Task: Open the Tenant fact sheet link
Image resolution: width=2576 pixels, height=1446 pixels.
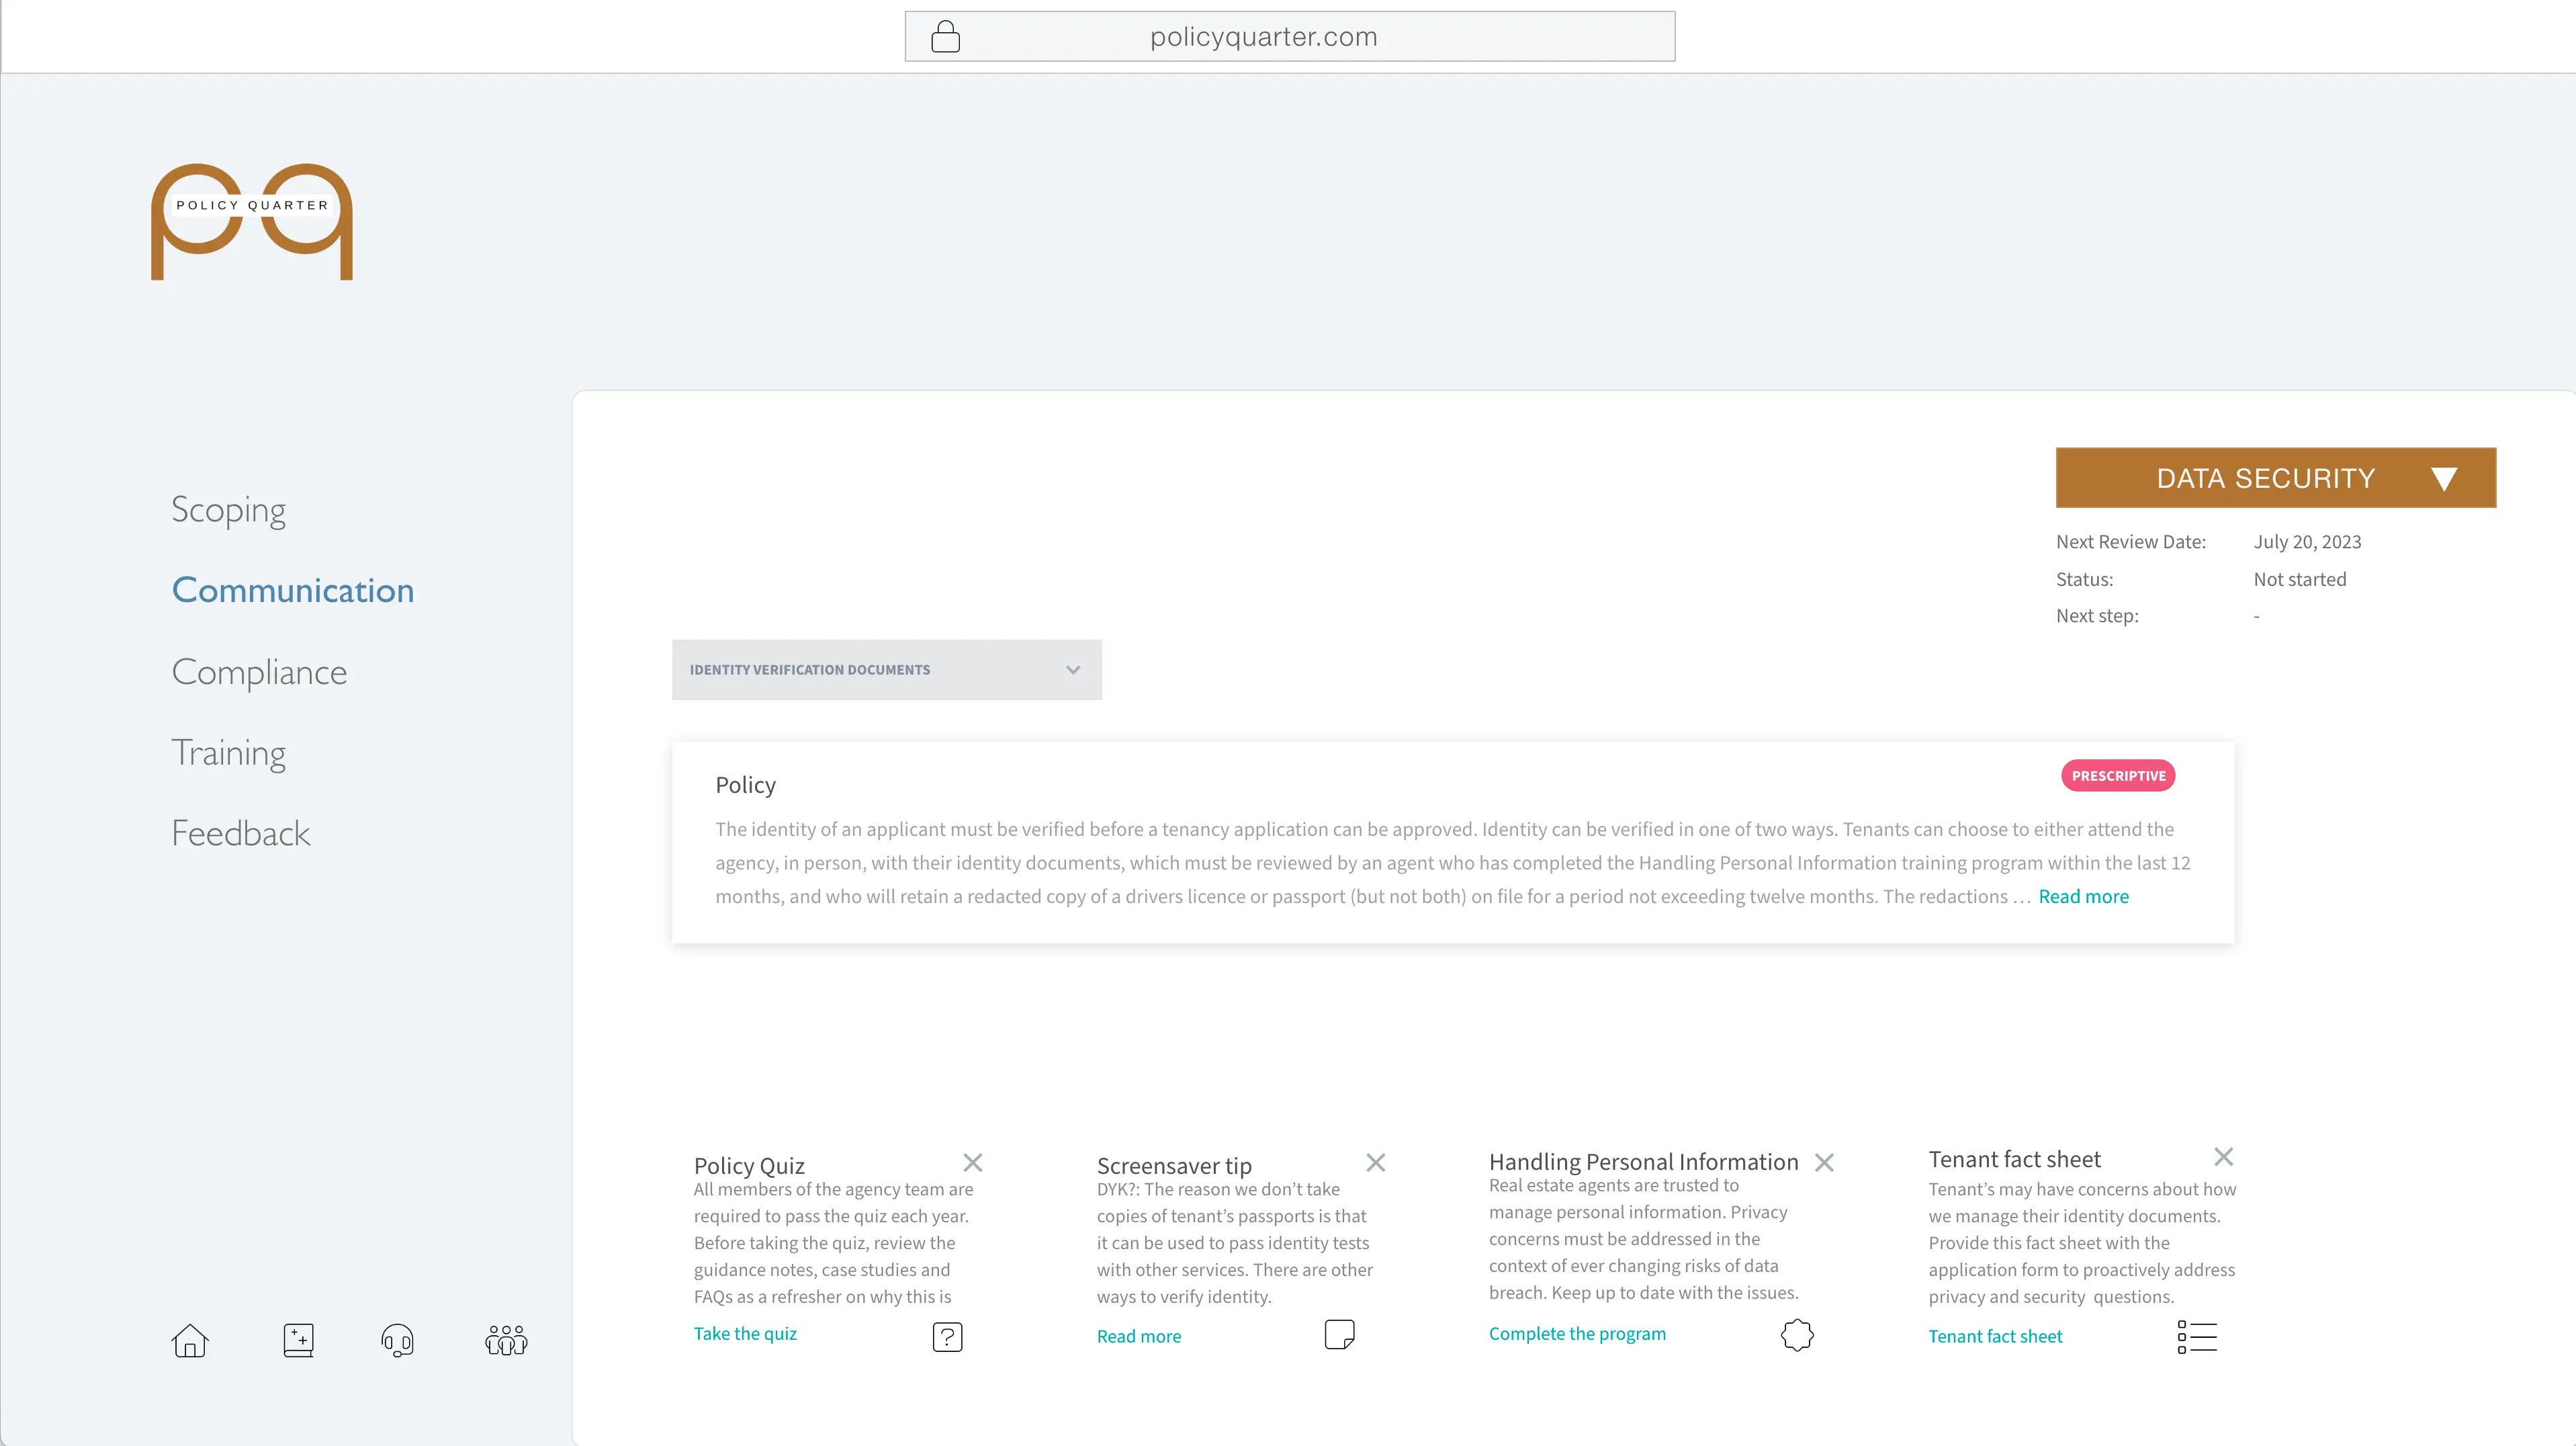Action: 1995,1336
